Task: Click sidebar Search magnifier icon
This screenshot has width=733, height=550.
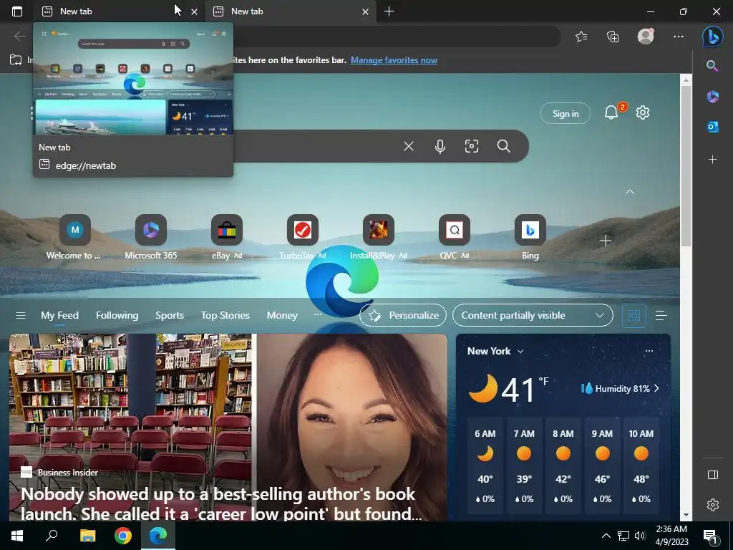Action: tap(712, 66)
